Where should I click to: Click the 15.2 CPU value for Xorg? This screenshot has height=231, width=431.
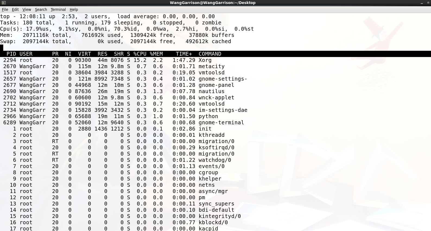(x=140, y=60)
